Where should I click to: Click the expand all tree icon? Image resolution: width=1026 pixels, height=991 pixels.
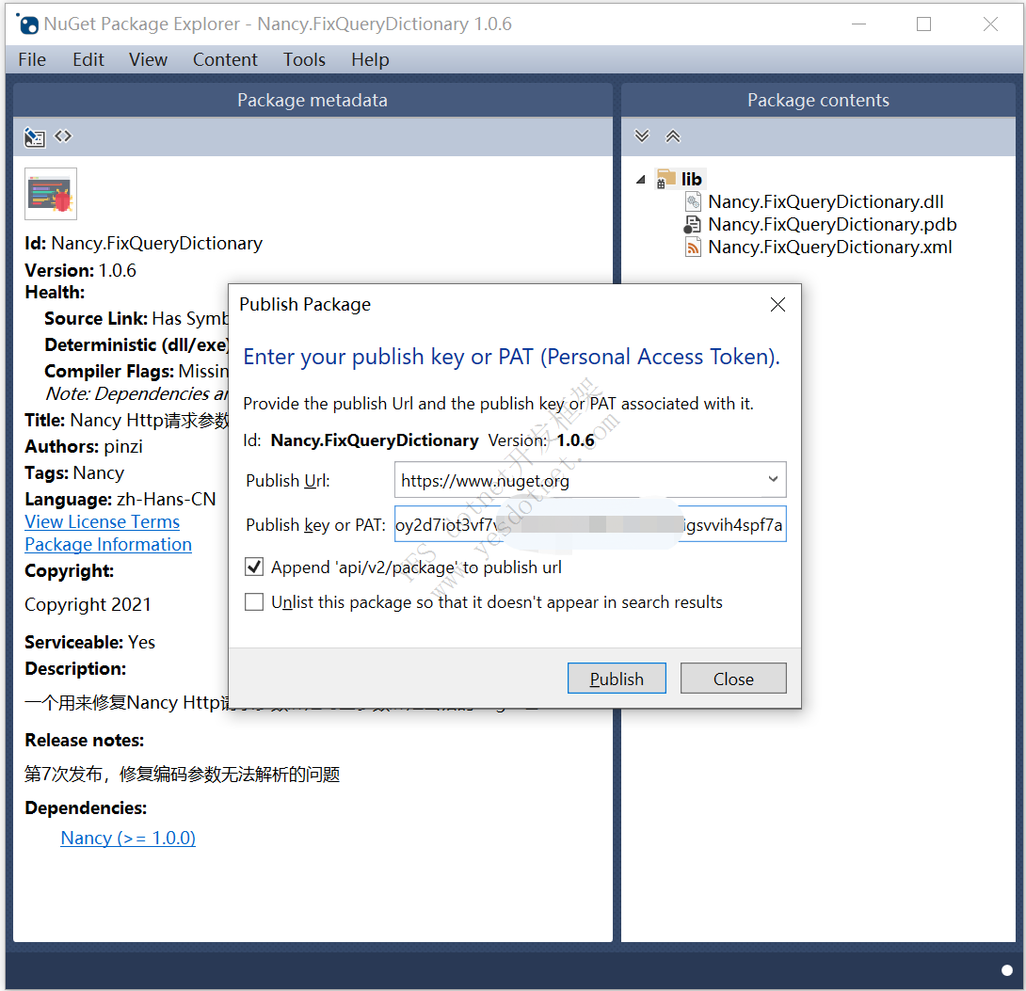[x=642, y=136]
